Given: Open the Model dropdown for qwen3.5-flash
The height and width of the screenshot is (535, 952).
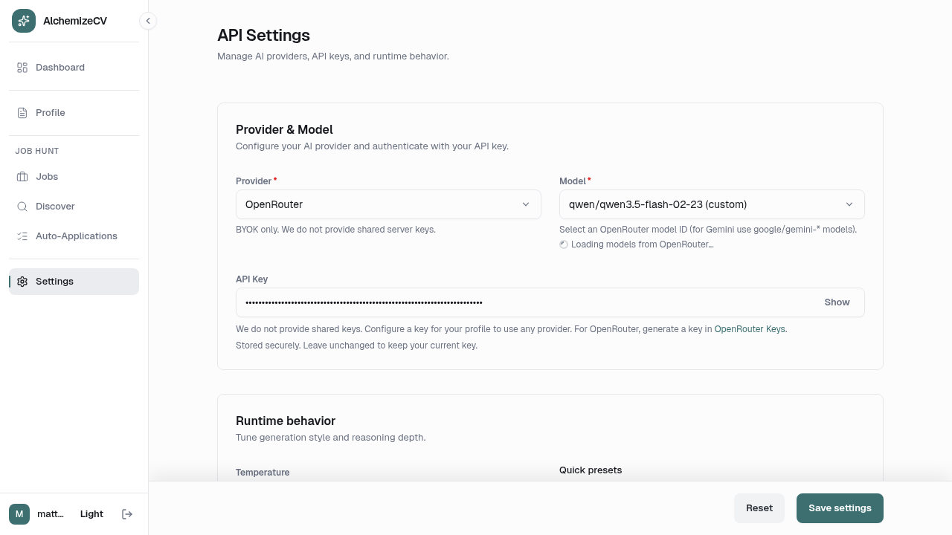Looking at the screenshot, I should (x=711, y=204).
